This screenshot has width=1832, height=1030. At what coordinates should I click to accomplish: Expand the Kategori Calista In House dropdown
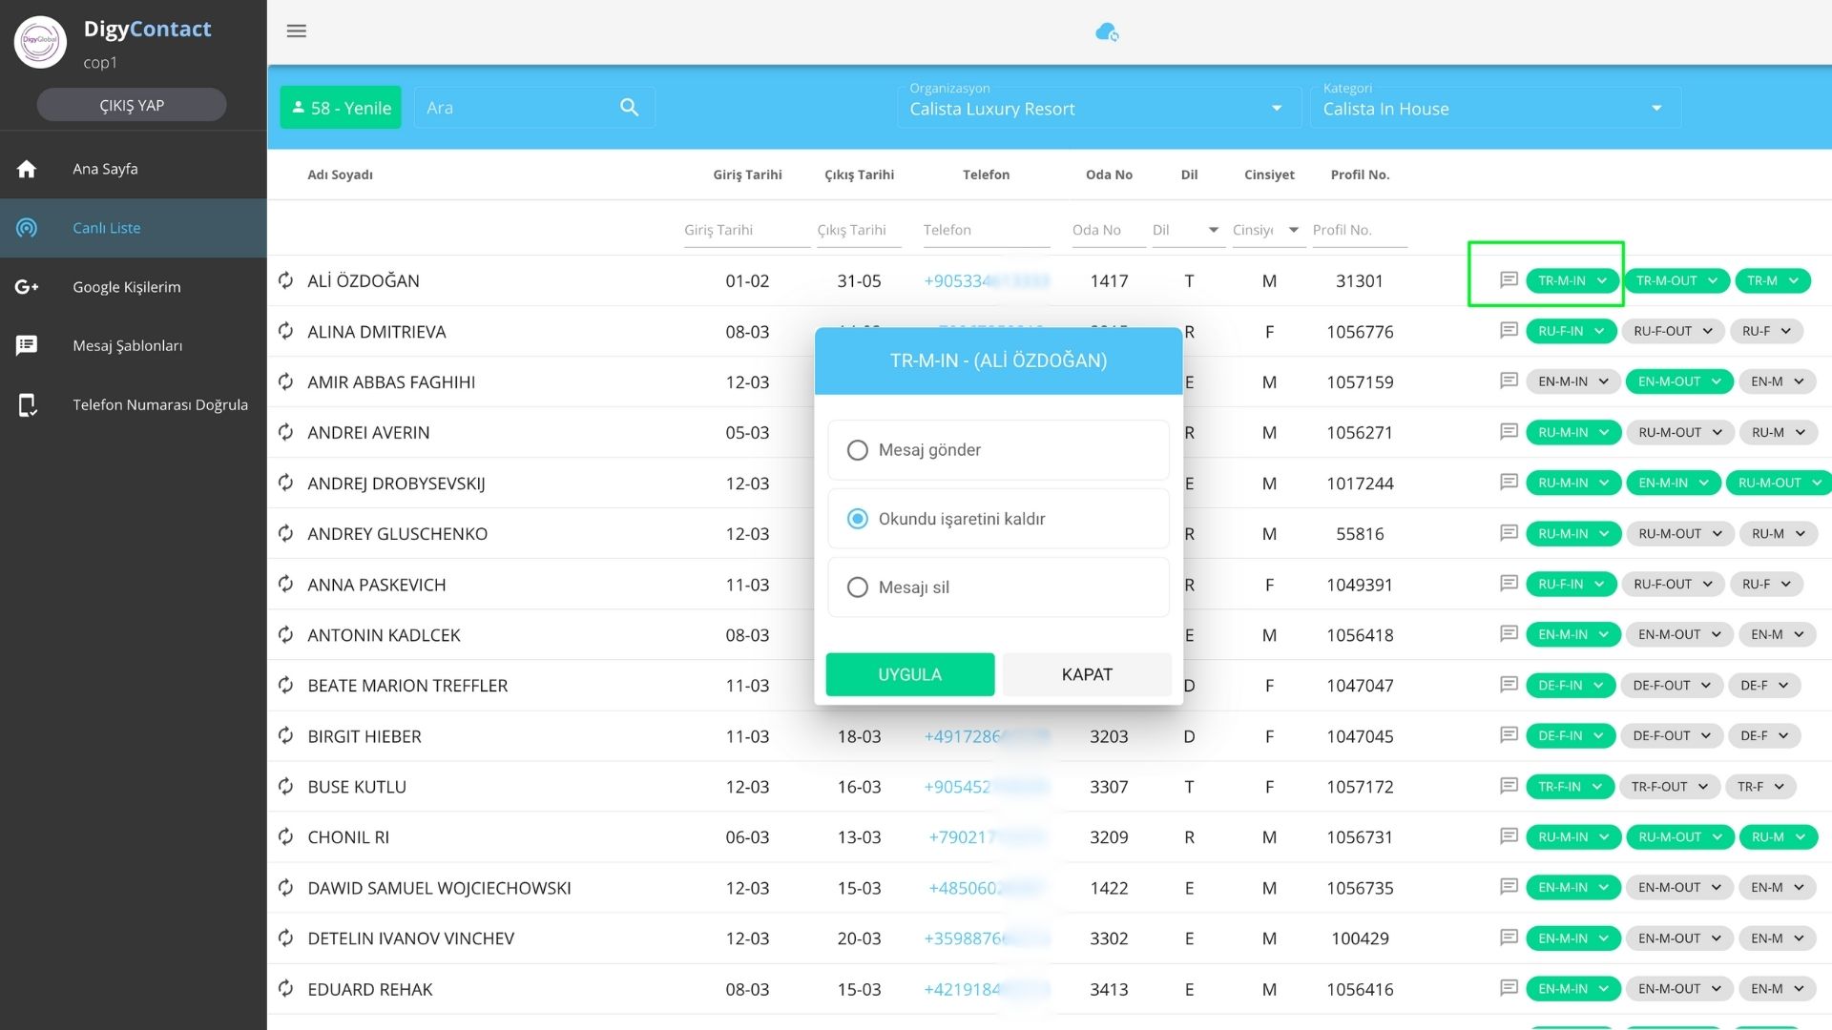click(x=1493, y=108)
